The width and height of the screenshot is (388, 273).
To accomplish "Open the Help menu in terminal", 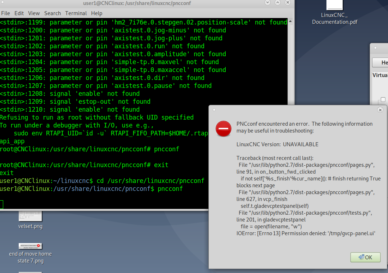I will [x=96, y=13].
